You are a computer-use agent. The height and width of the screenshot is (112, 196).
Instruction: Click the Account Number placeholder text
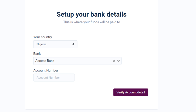click(48, 78)
